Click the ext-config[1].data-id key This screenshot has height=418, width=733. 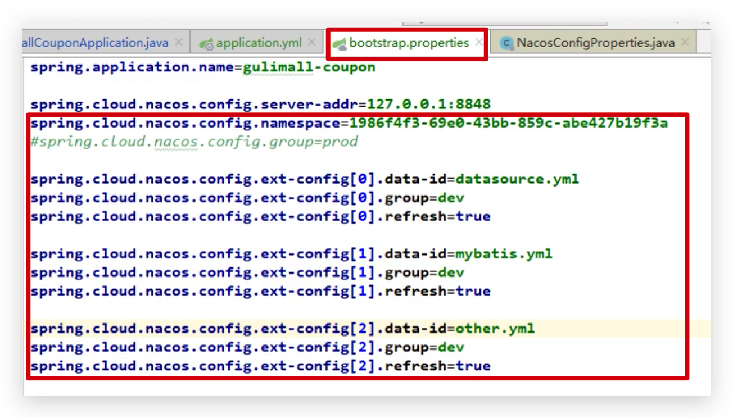click(239, 254)
